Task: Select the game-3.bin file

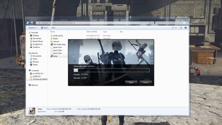Action: [56, 53]
